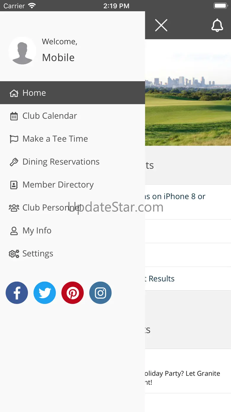The height and width of the screenshot is (412, 231).
Task: Click the gear icon beside Settings
Action: 14,254
